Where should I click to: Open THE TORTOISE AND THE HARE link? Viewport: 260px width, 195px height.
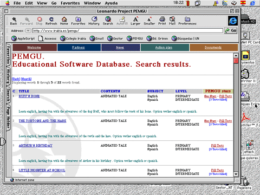[42, 121]
